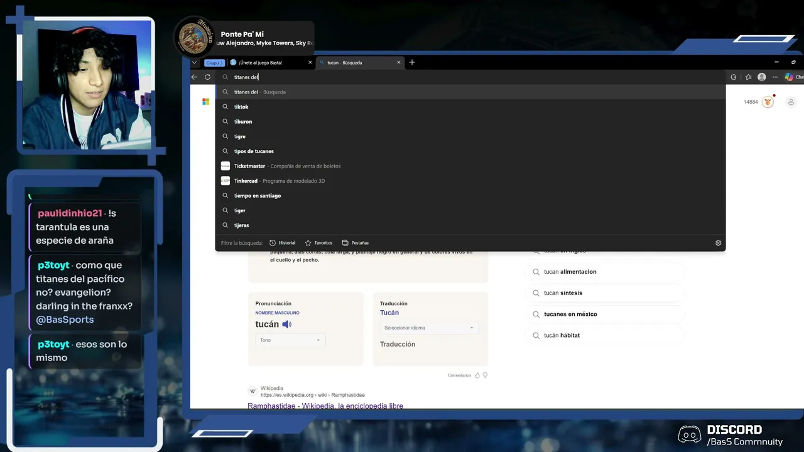The image size is (804, 452).
Task: Click the 14884 rewards points count
Action: (x=751, y=102)
